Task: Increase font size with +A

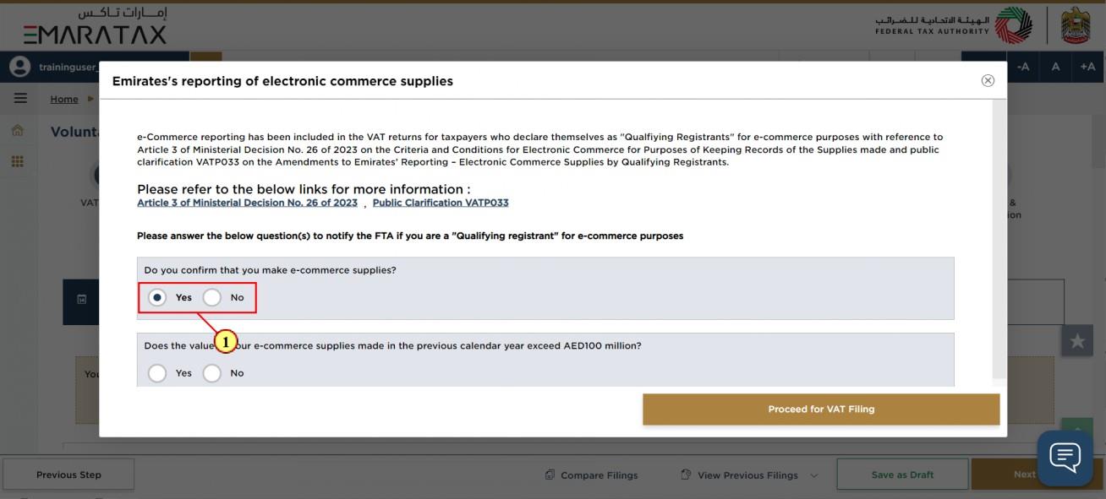Action: pos(1087,67)
